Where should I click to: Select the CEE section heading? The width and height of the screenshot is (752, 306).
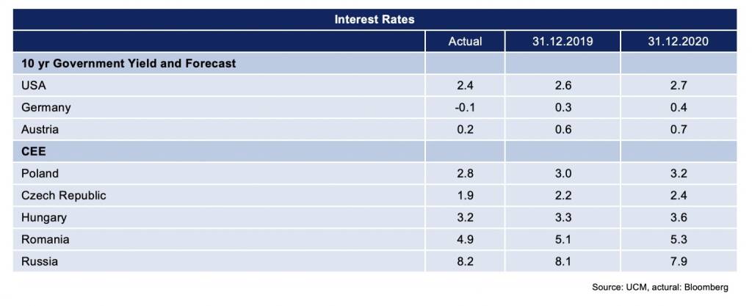[32, 152]
